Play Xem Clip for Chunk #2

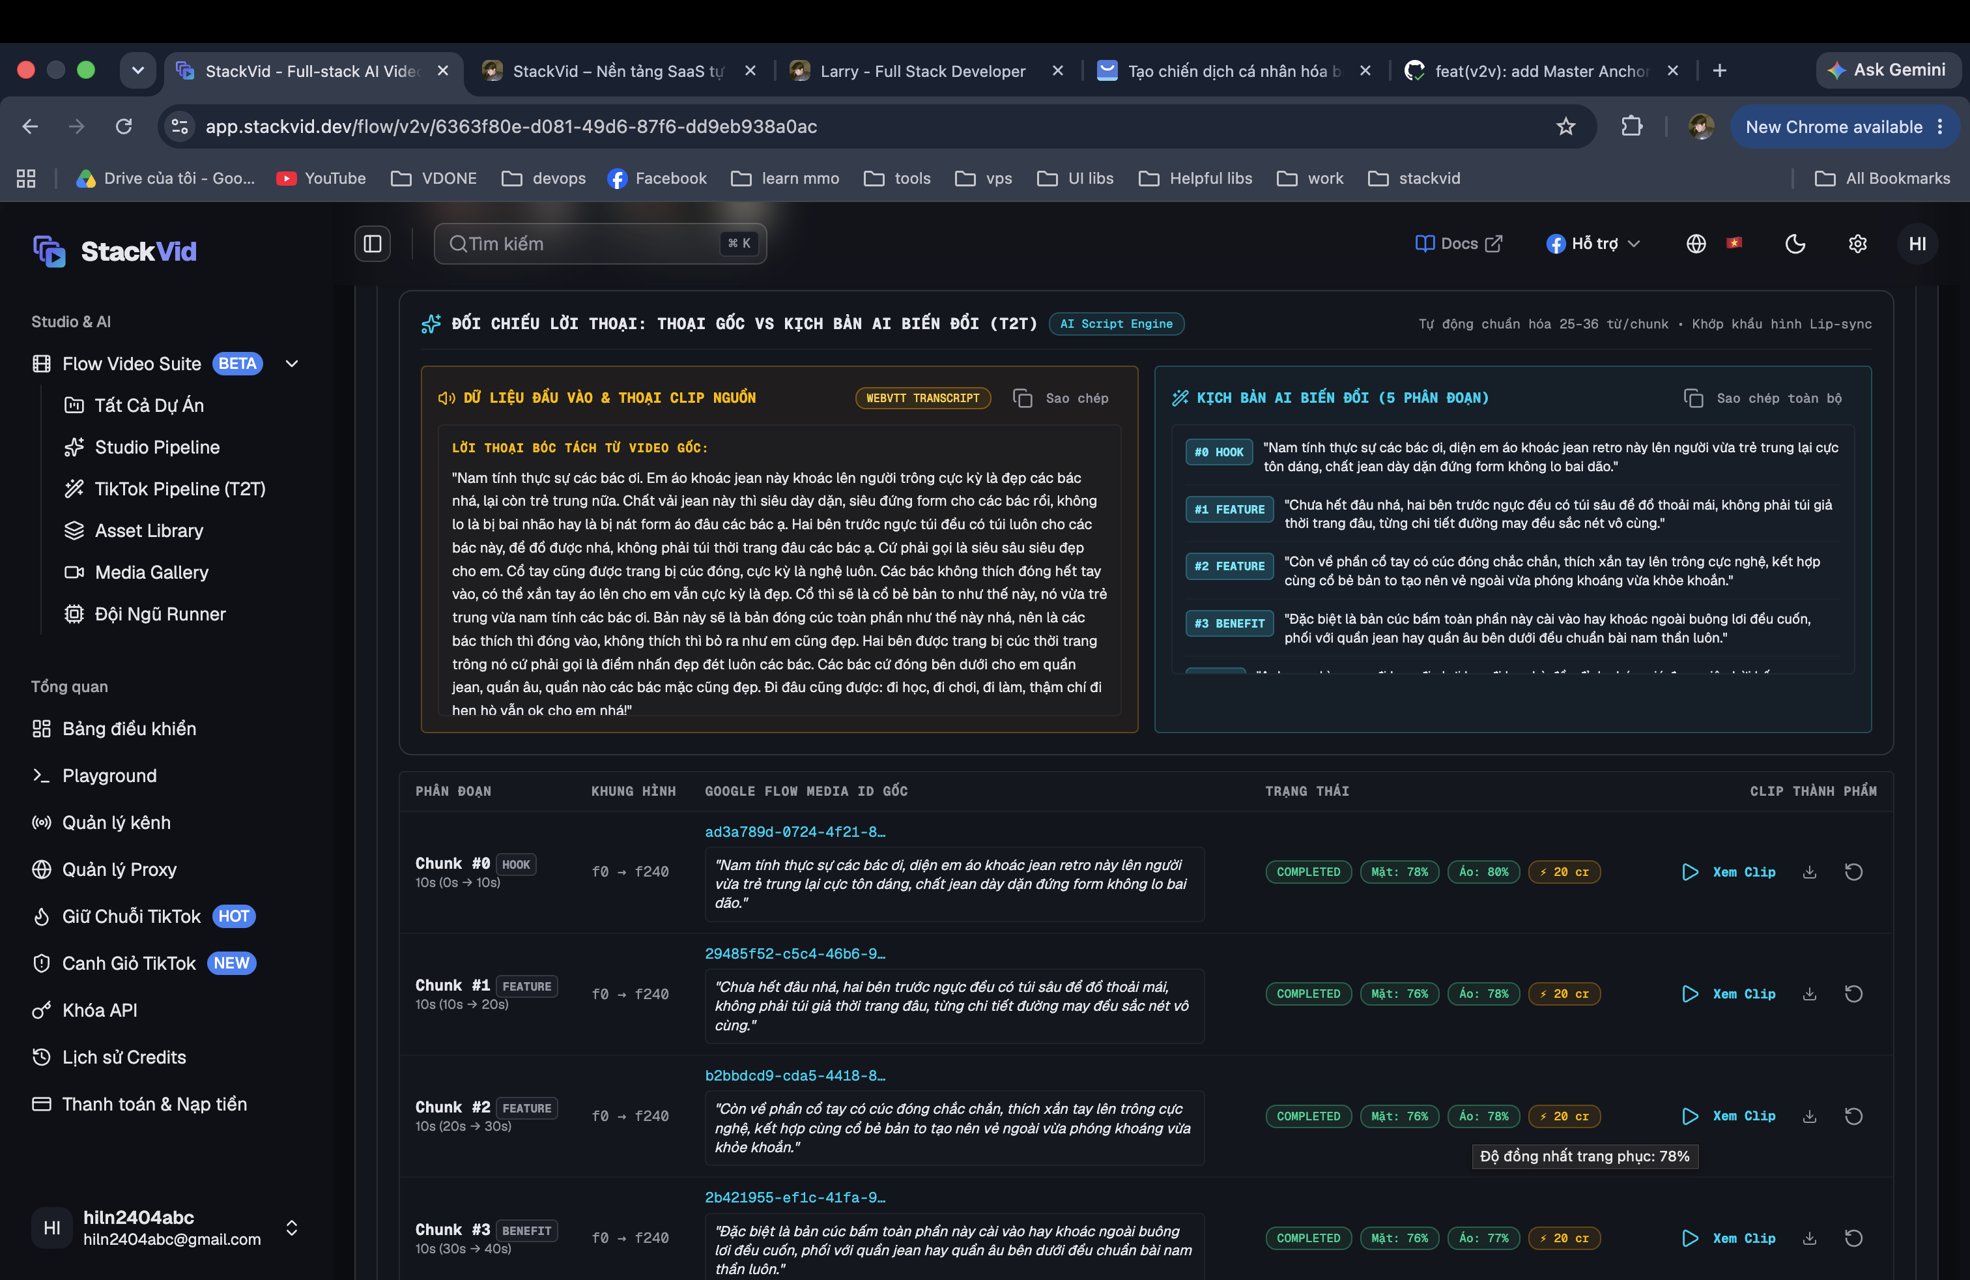point(1729,1116)
